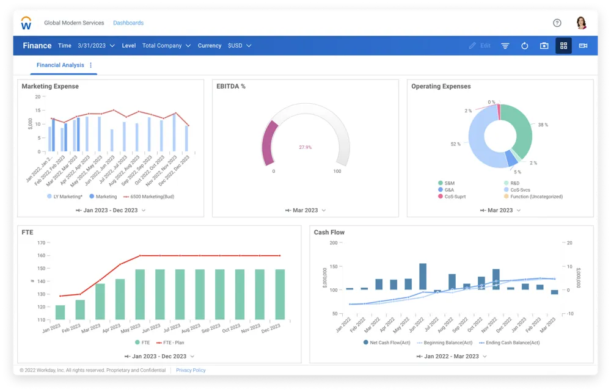Screen dimensions: 611x392
Task: Take a snapshot with camera icon
Action: tap(544, 46)
